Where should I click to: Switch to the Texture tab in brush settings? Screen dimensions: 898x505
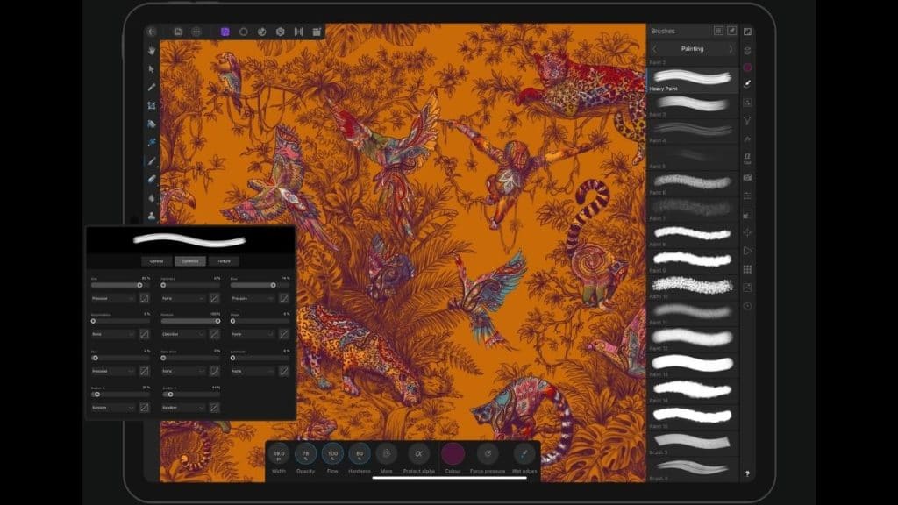pos(224,260)
